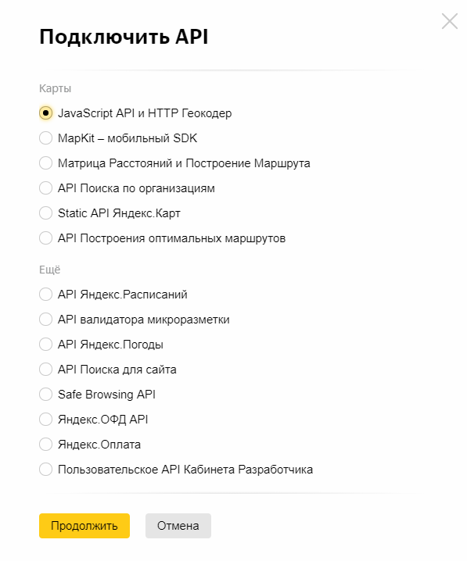Pick API валидатора микроразметки option
The image size is (467, 561).
pyautogui.click(x=45, y=320)
